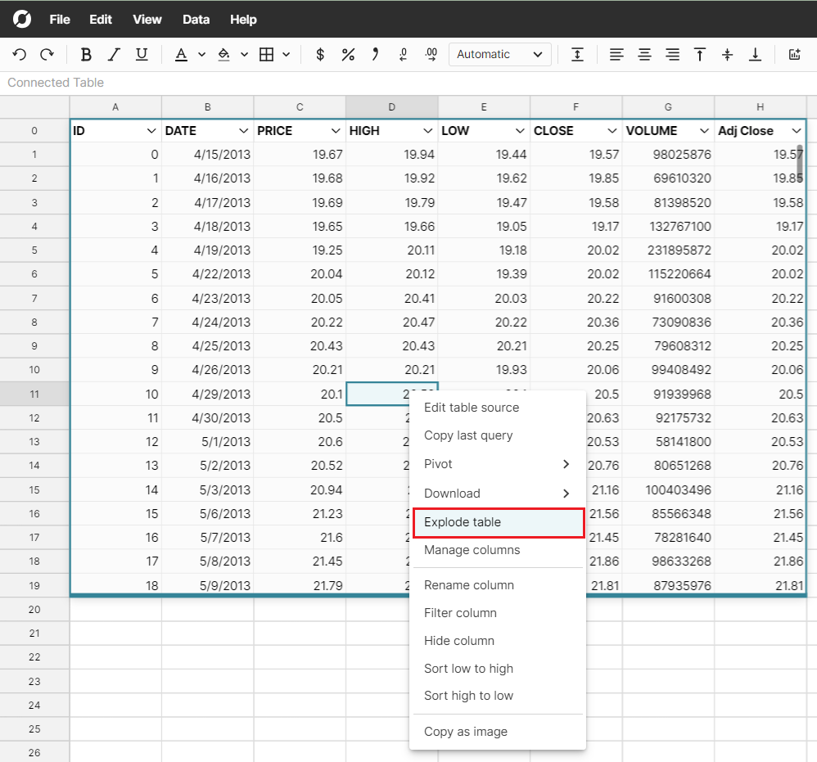
Task: Open the Automatic number format dropdown
Action: tap(499, 55)
